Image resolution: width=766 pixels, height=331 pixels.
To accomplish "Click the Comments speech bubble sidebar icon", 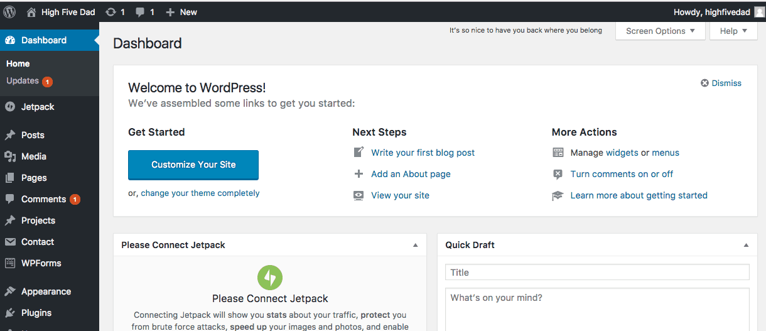I will tap(10, 199).
